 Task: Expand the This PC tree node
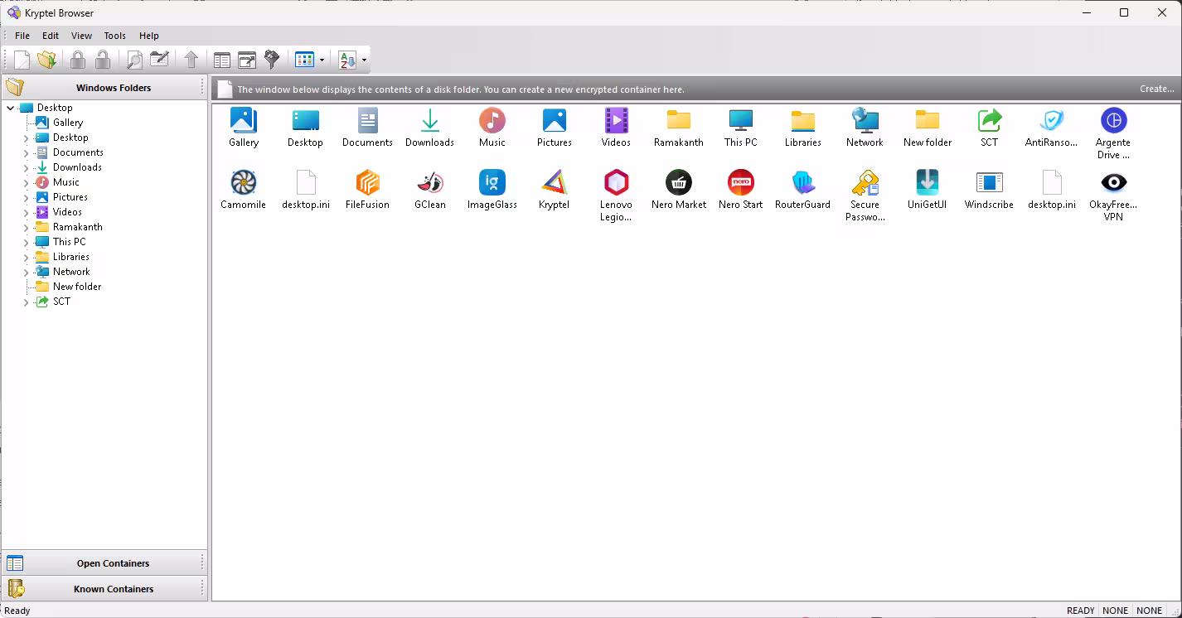tap(27, 242)
